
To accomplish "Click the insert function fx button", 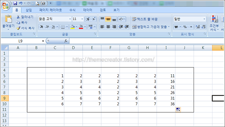I will click(66, 41).
